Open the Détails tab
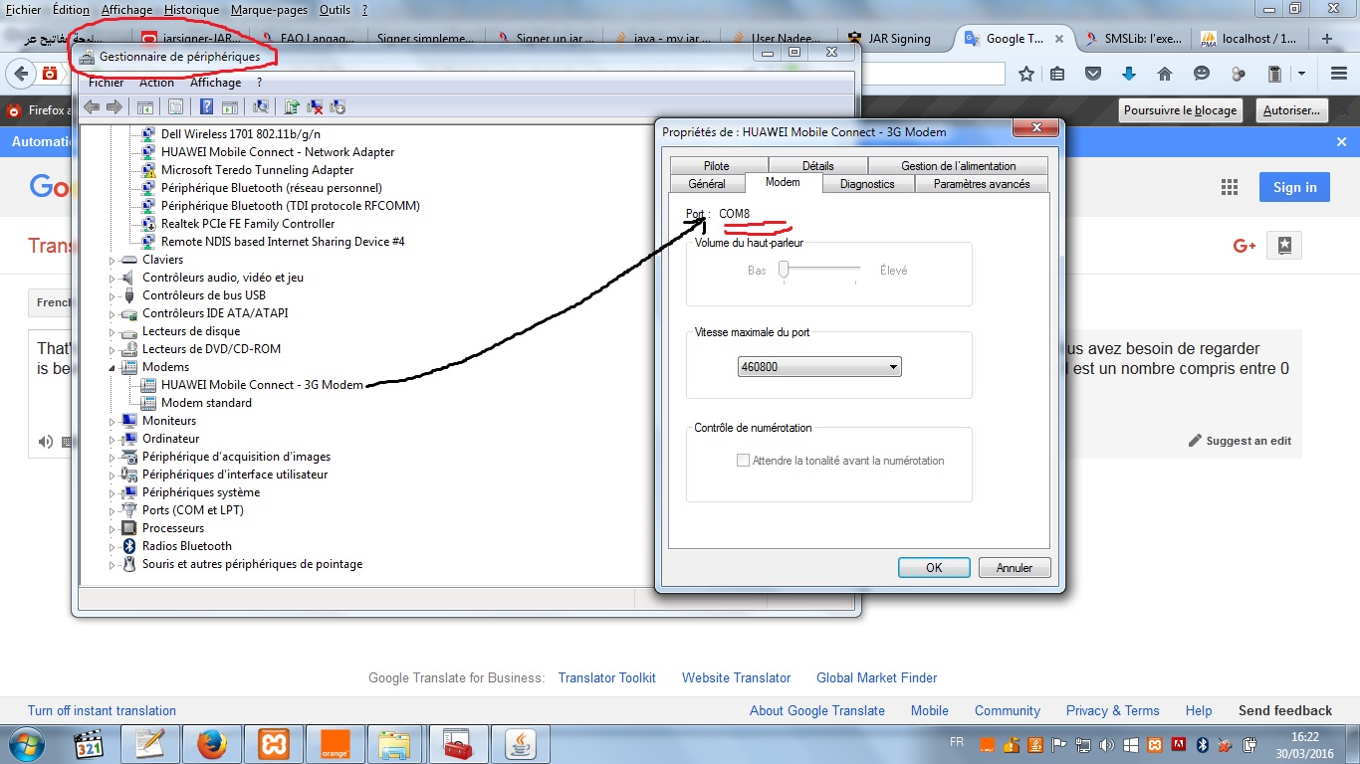This screenshot has width=1360, height=764. 817,166
